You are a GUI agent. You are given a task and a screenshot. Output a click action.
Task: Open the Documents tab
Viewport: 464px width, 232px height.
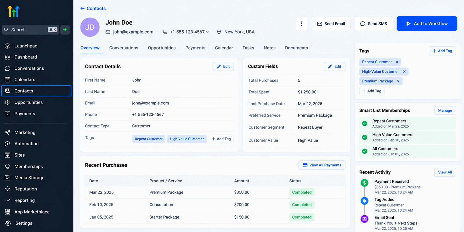click(x=296, y=48)
